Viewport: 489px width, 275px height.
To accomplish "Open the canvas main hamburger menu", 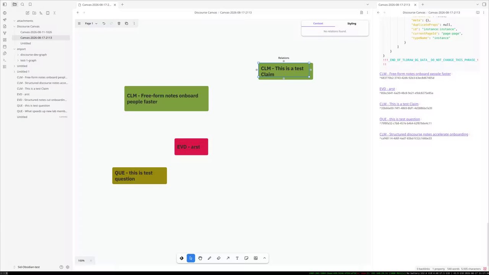I will pos(79,23).
